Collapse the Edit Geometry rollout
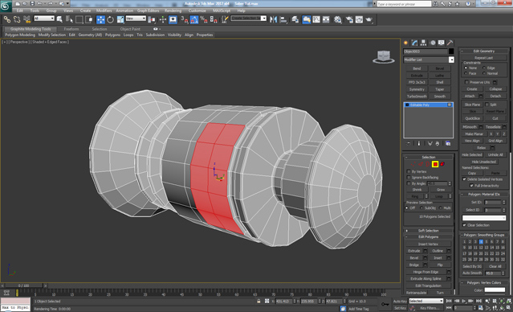 (484, 51)
